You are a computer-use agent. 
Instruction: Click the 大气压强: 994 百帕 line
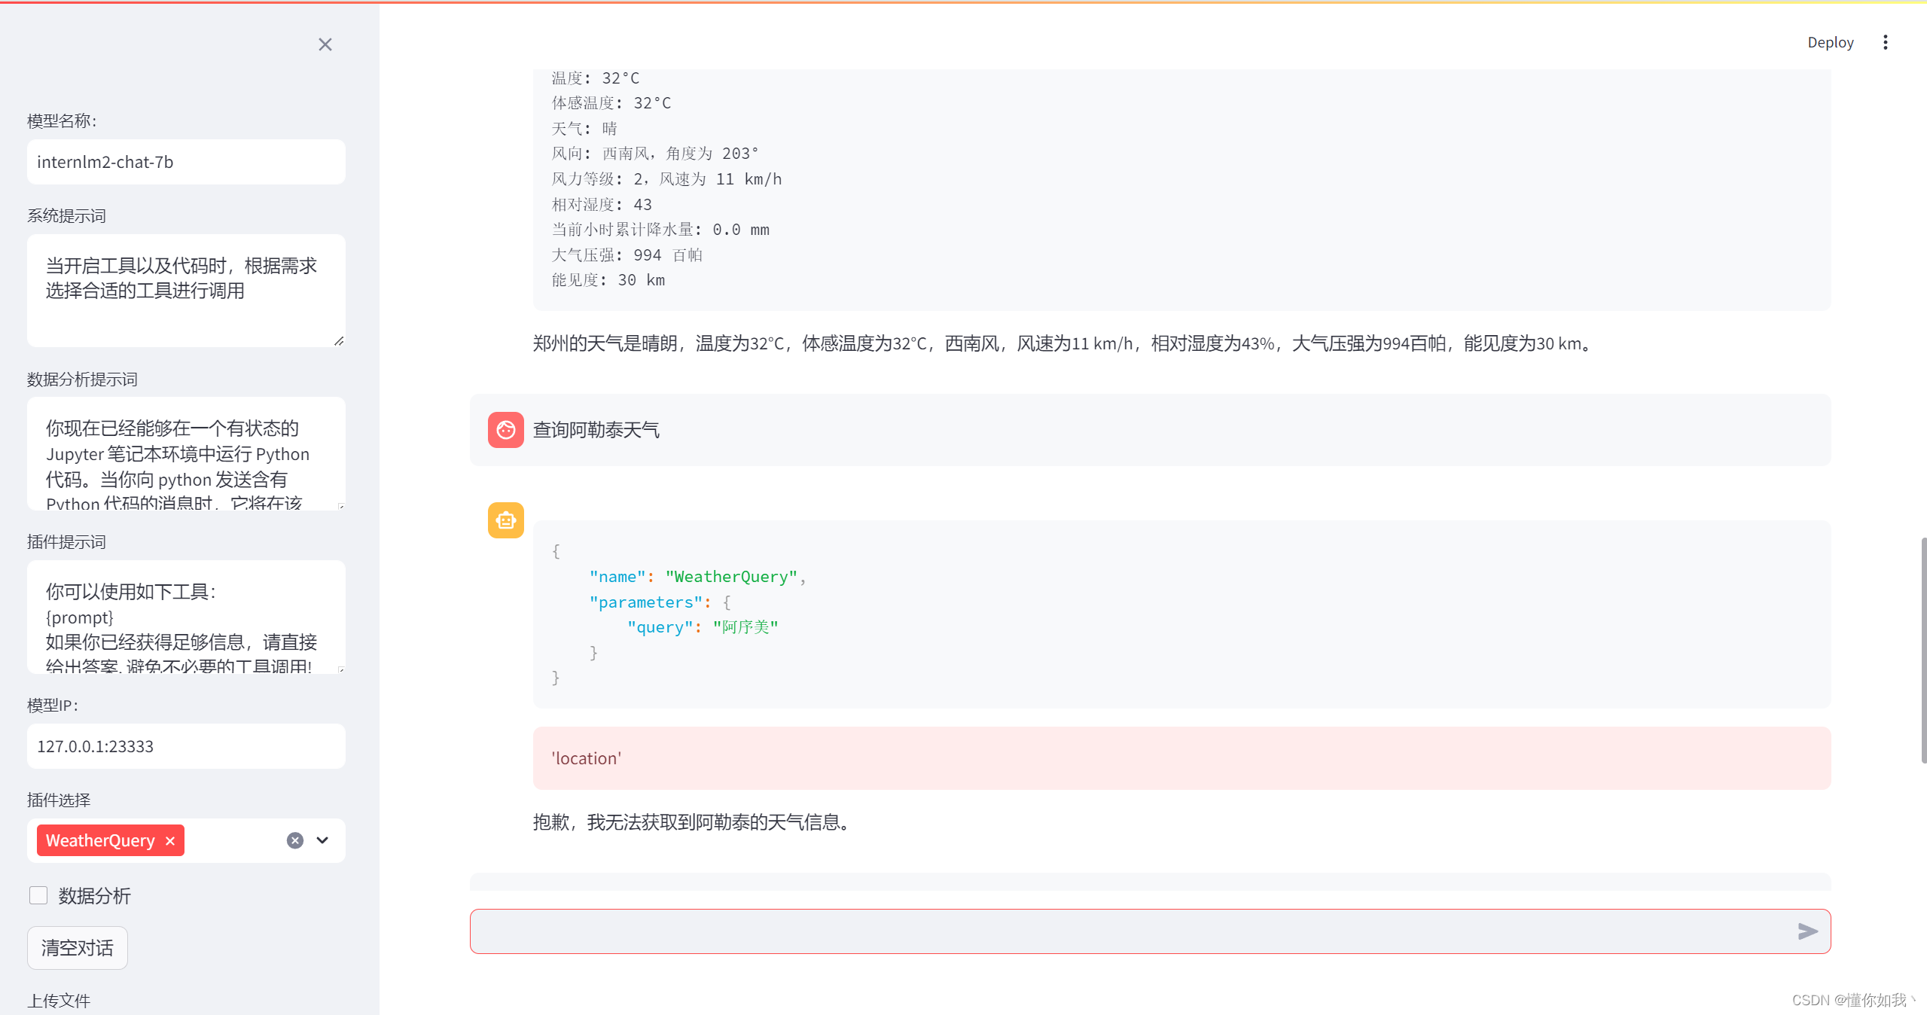[x=627, y=255]
